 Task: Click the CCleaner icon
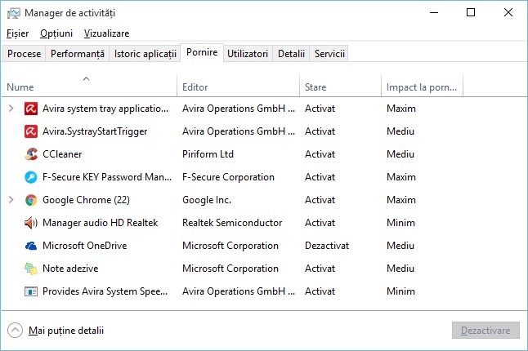tap(30, 154)
